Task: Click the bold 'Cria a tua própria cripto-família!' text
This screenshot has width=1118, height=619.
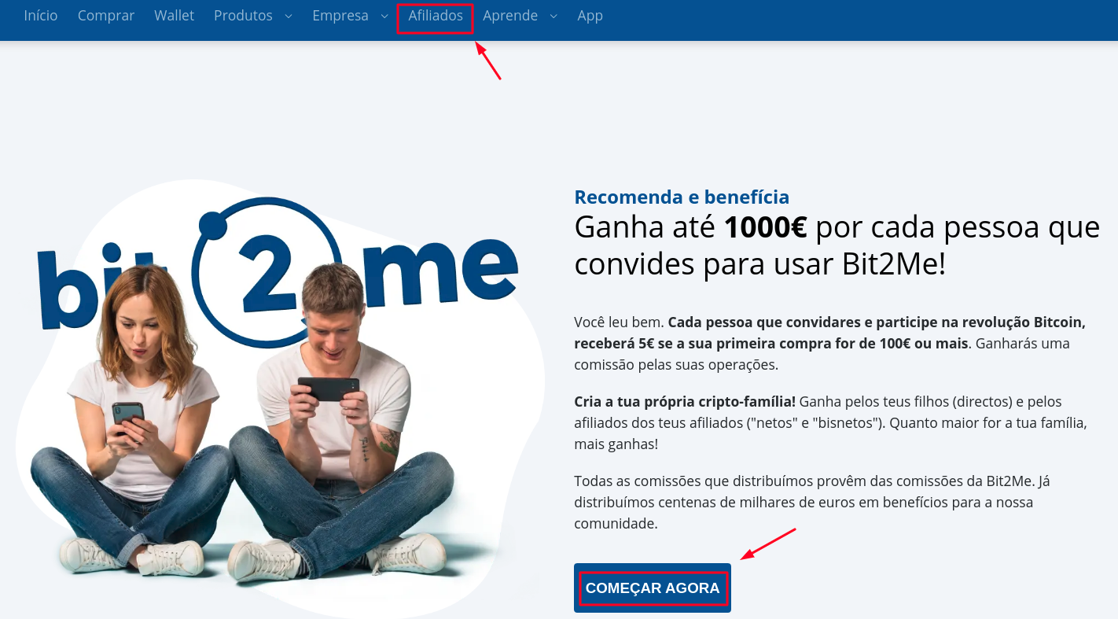Action: click(x=685, y=401)
